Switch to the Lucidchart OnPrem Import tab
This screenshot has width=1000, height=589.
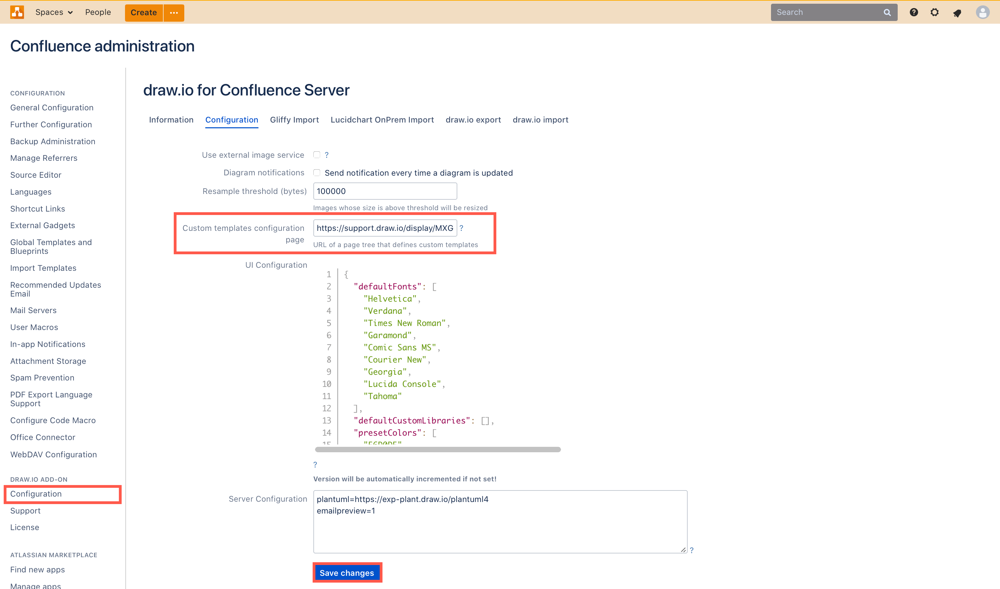pos(382,120)
